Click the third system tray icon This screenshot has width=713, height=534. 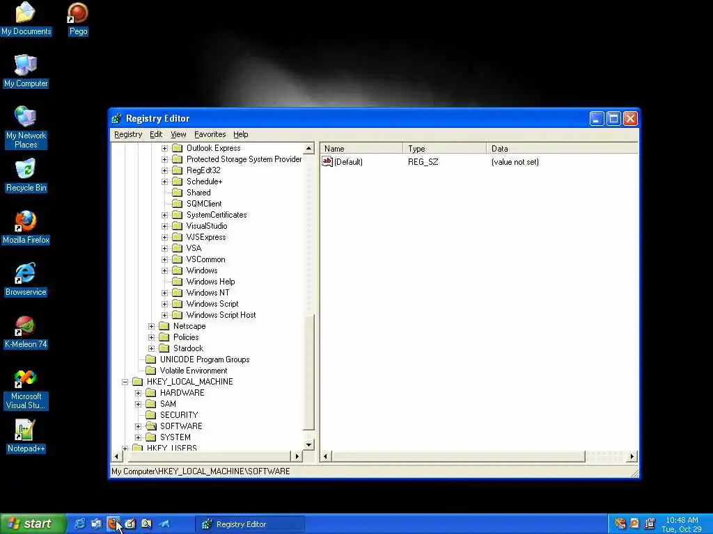pos(650,524)
